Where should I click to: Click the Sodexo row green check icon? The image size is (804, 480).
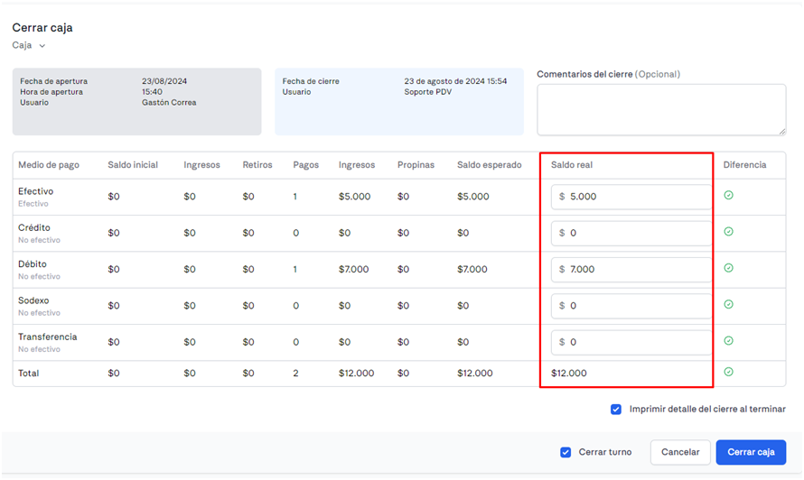click(728, 304)
